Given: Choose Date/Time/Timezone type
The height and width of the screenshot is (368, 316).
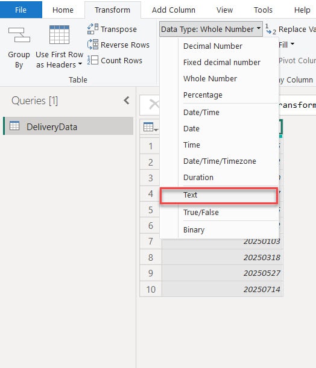Looking at the screenshot, I should tap(220, 161).
